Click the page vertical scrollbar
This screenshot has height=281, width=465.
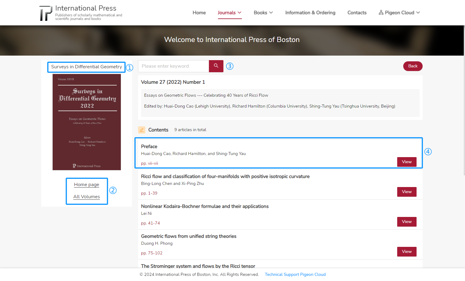pyautogui.click(x=464, y=100)
